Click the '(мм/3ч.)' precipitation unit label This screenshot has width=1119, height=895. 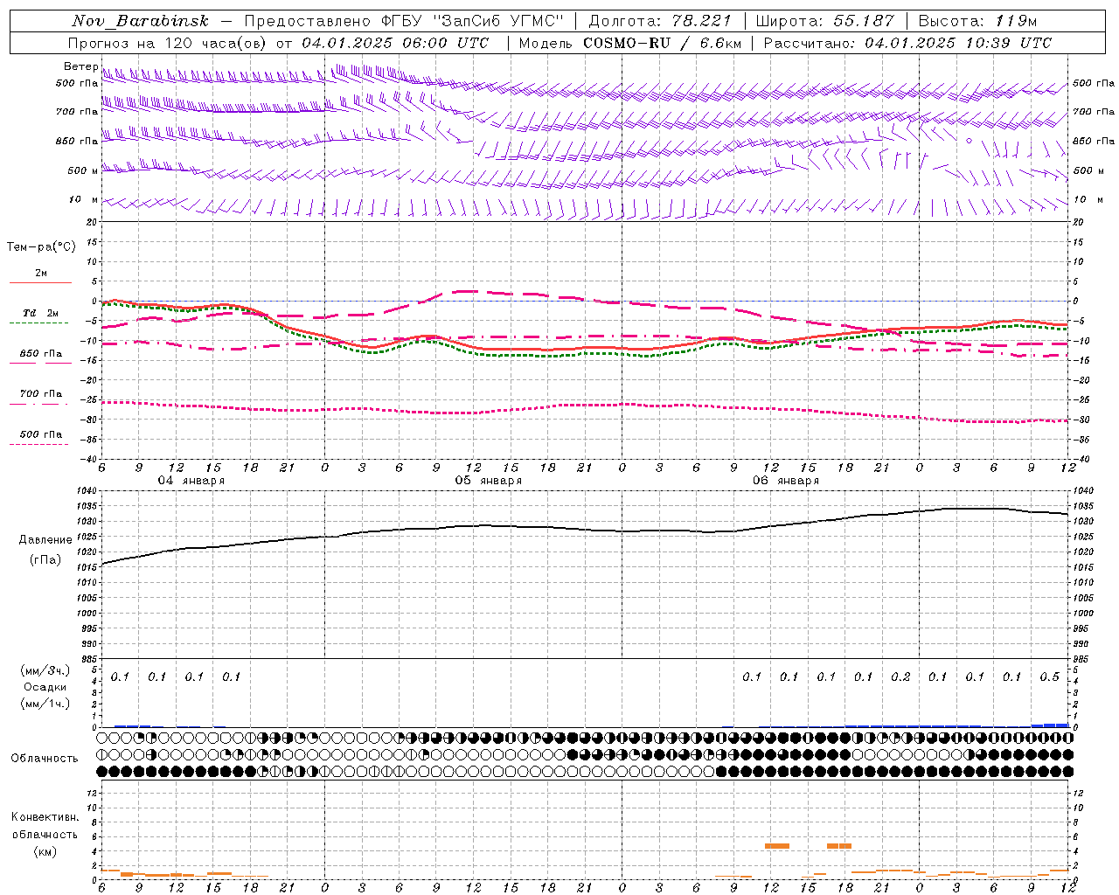coord(45,670)
